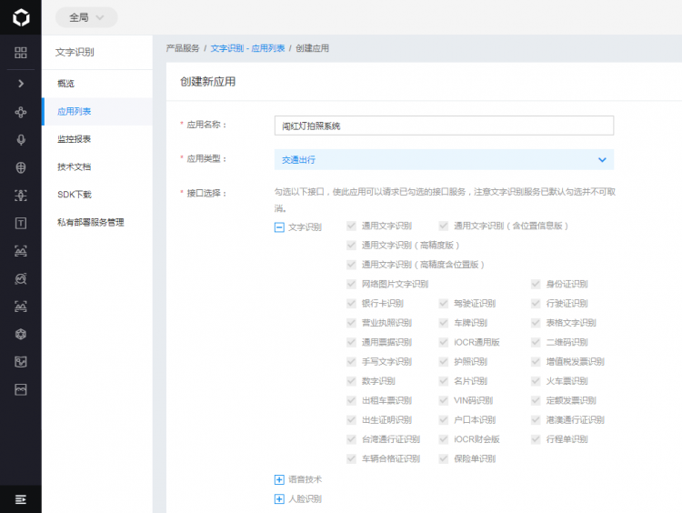Select 应用列表 in the side menu

97,111
